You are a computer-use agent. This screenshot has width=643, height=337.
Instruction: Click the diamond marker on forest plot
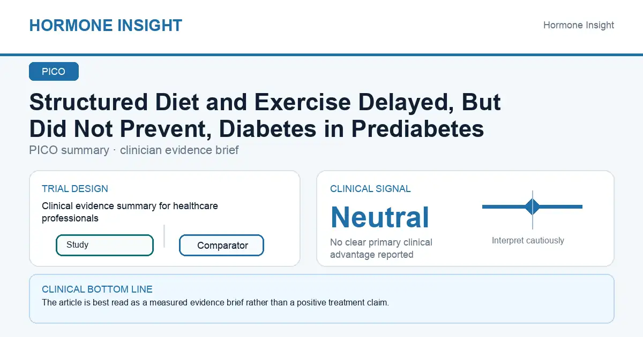tap(532, 206)
